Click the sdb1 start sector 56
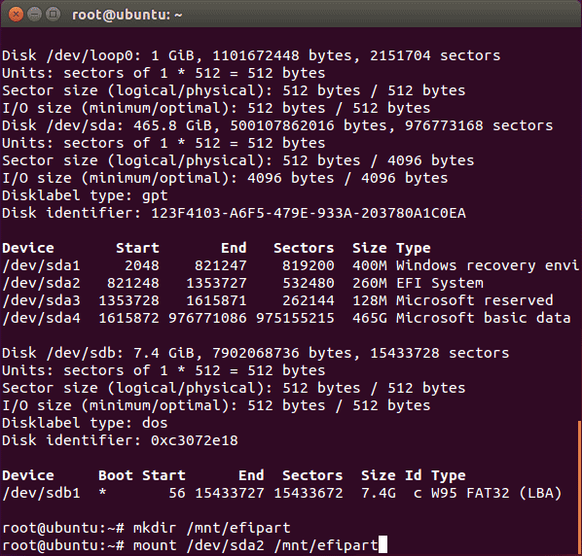Screen dimensions: 582x556 [177, 494]
